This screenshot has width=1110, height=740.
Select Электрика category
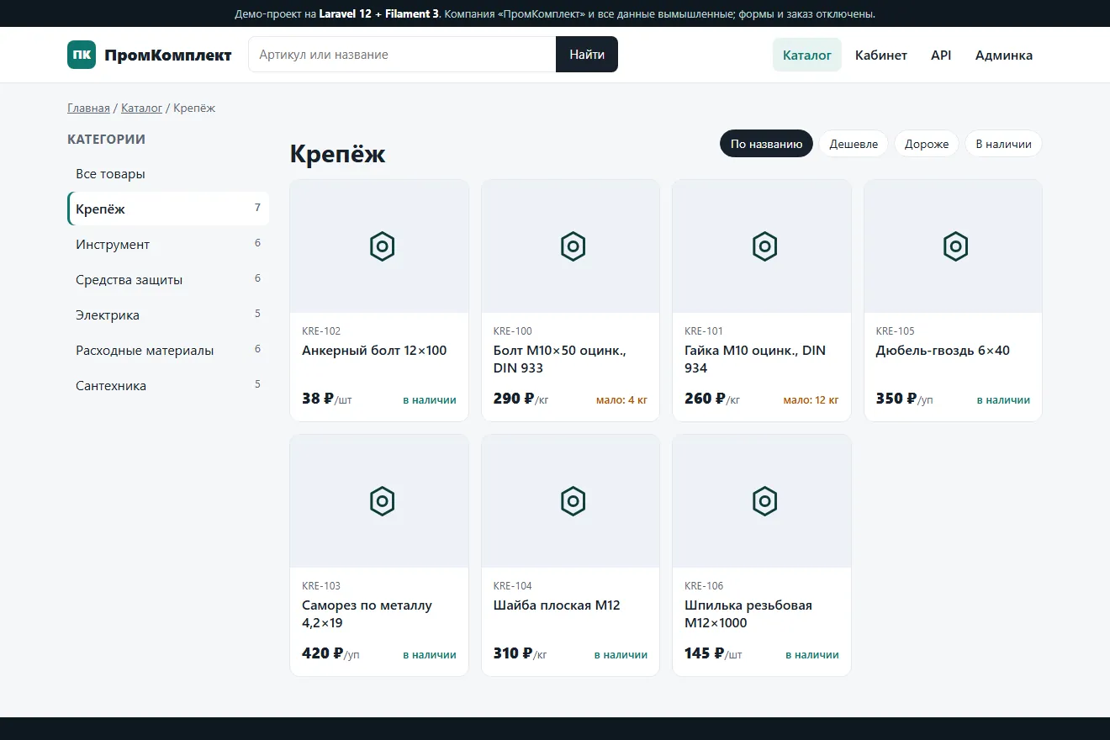(168, 315)
